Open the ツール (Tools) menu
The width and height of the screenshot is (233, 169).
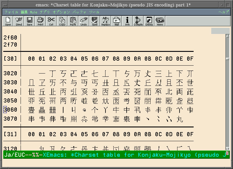click(x=94, y=12)
